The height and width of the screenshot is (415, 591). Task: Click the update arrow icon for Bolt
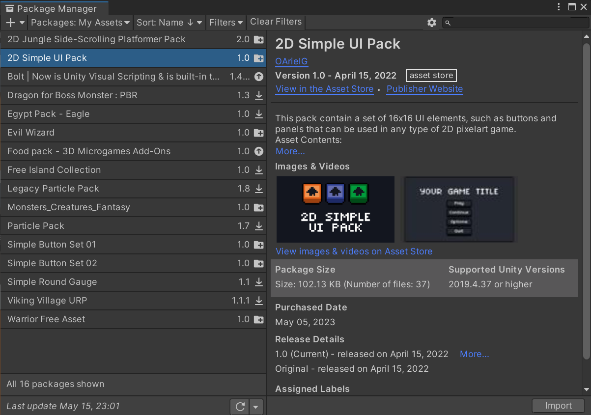click(x=259, y=77)
